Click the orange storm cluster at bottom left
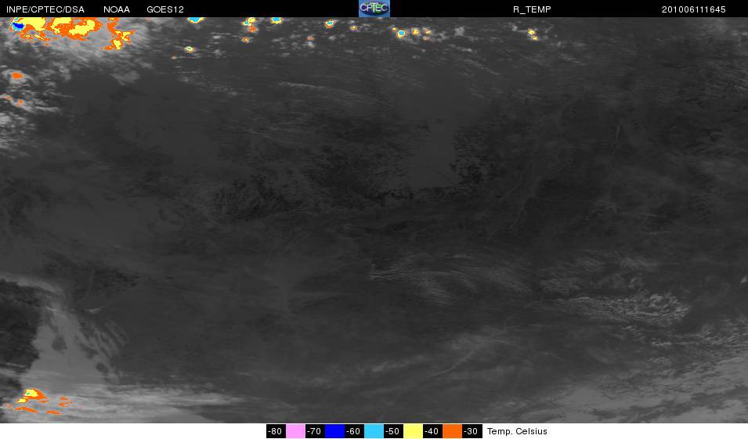748x439 pixels. 36,401
